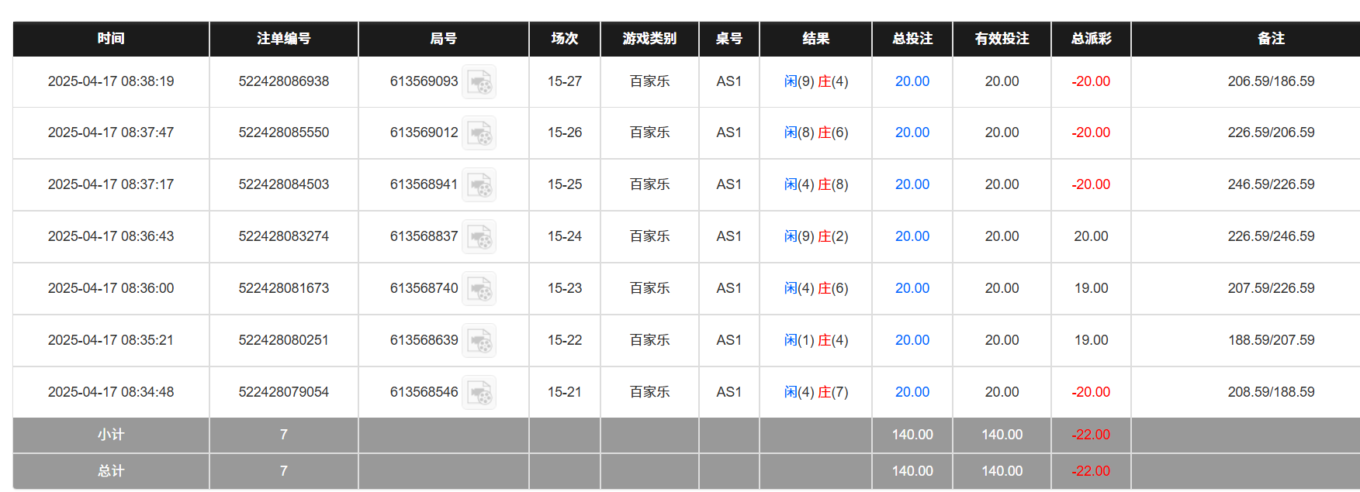Play replay icon next to round 613568740
This screenshot has width=1360, height=492.
tap(479, 289)
